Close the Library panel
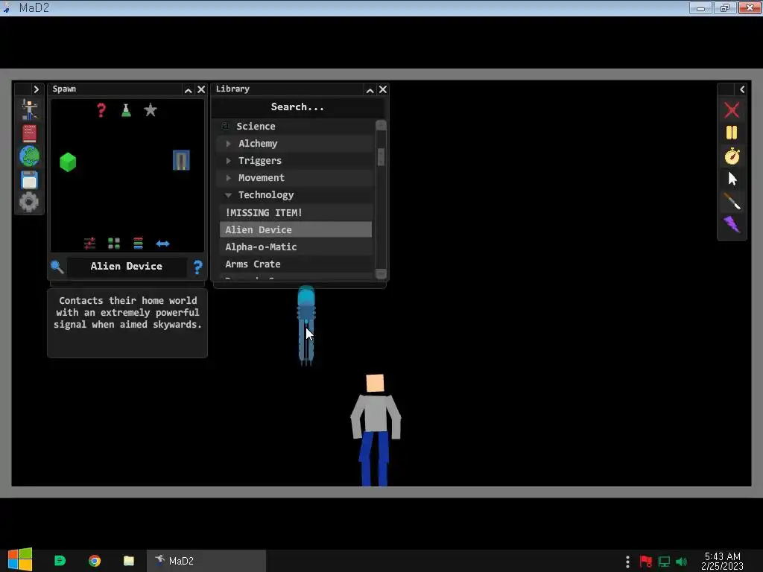 [383, 89]
